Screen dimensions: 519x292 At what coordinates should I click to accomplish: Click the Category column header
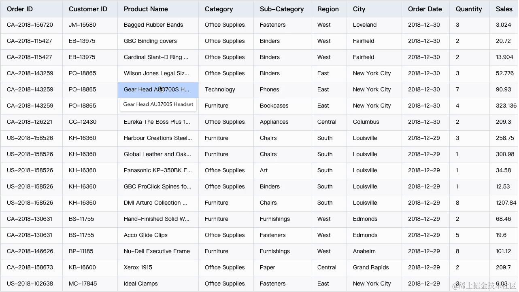click(219, 9)
